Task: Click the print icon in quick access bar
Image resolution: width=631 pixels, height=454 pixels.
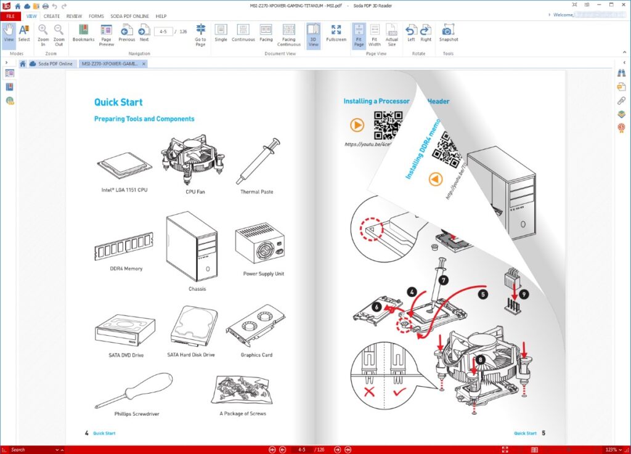Action: tap(46, 6)
